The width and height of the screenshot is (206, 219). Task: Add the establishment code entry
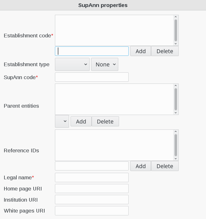click(x=141, y=51)
